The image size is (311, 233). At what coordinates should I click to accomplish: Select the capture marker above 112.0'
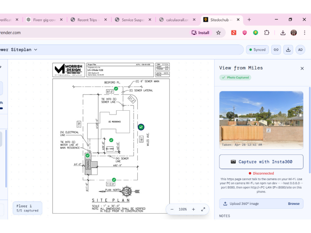(114, 180)
